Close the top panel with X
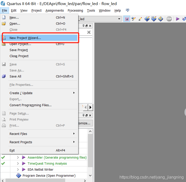The width and height of the screenshot is (186, 182). coord(90,26)
